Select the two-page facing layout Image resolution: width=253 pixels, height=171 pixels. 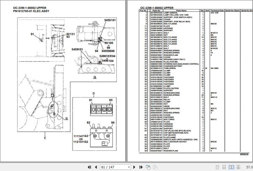[231, 167]
